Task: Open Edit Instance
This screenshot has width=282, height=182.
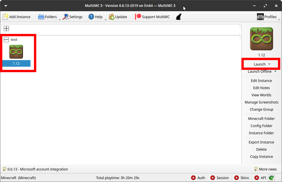Action: (261, 81)
